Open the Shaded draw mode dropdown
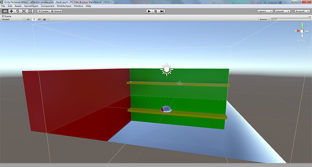This screenshot has height=167, width=312. [x=13, y=19]
